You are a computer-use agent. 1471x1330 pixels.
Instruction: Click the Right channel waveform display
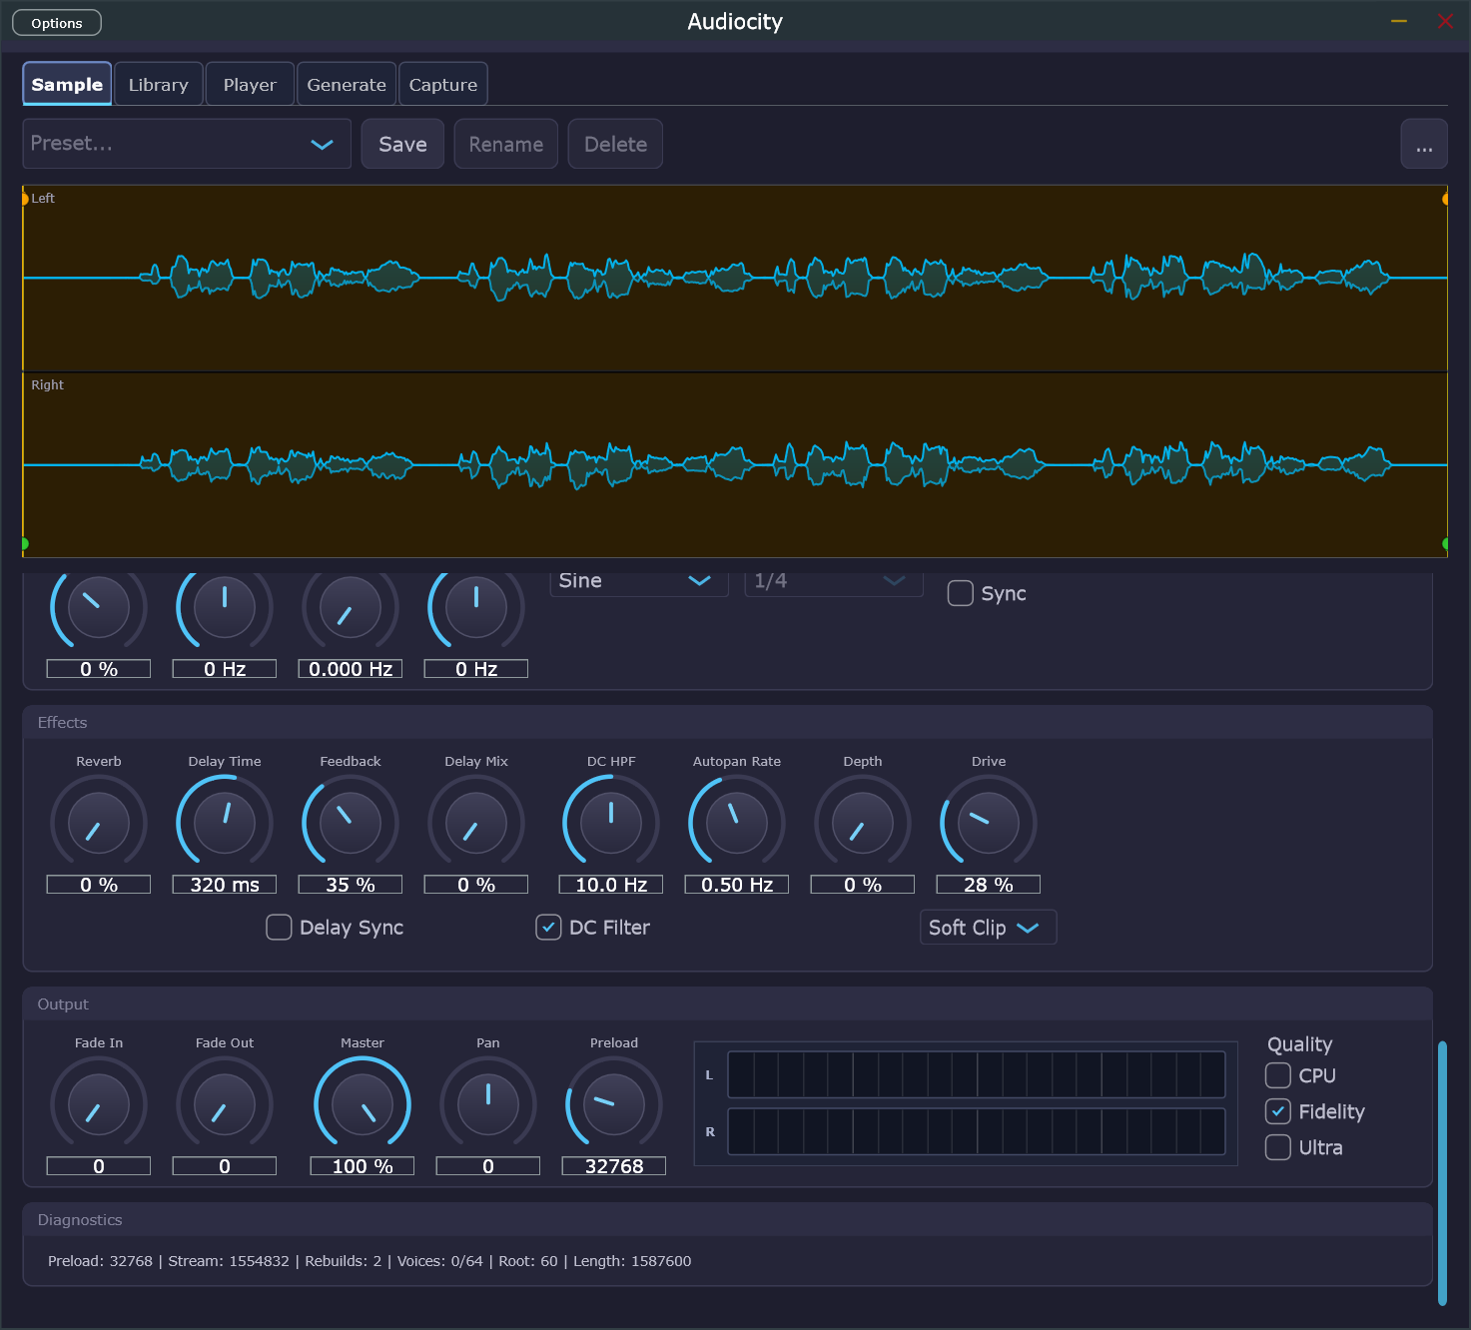click(735, 465)
